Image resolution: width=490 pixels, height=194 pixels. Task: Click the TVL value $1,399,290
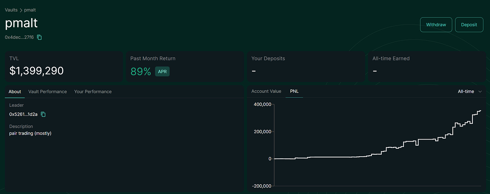[x=36, y=71]
